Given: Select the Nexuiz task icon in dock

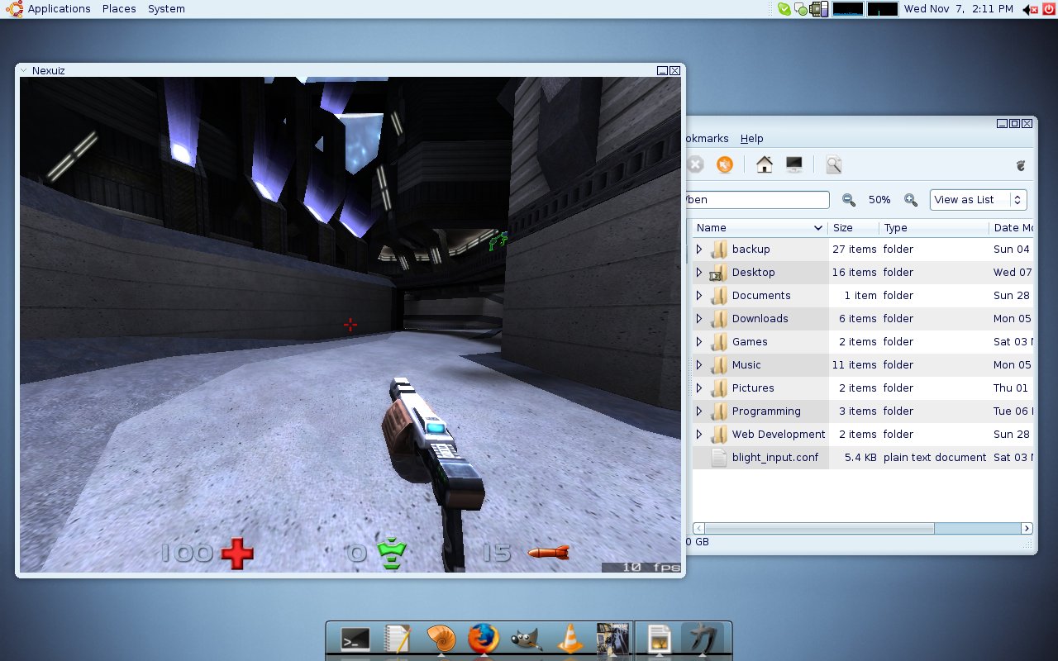Looking at the screenshot, I should (x=701, y=640).
